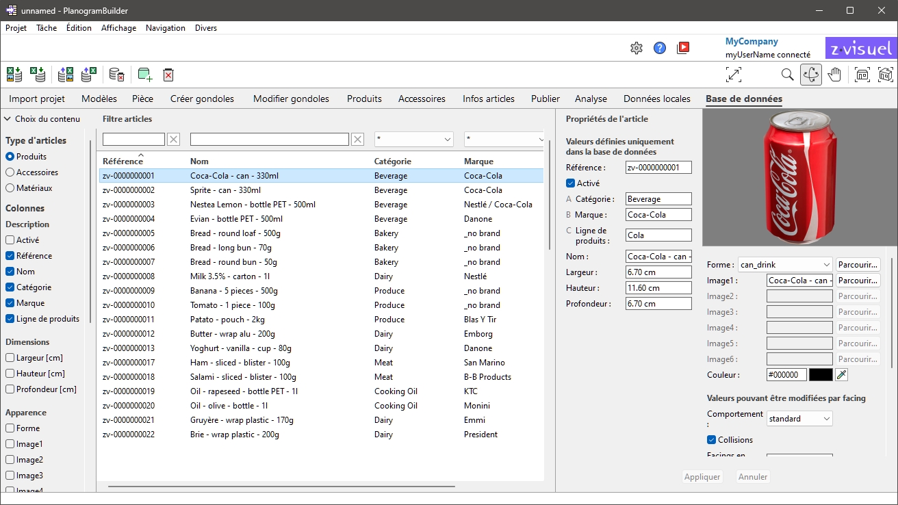
Task: Click import from Excel with images icon
Action: pyautogui.click(x=14, y=74)
